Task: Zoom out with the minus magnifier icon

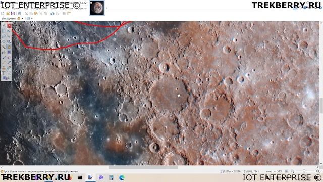Action: coord(292,171)
